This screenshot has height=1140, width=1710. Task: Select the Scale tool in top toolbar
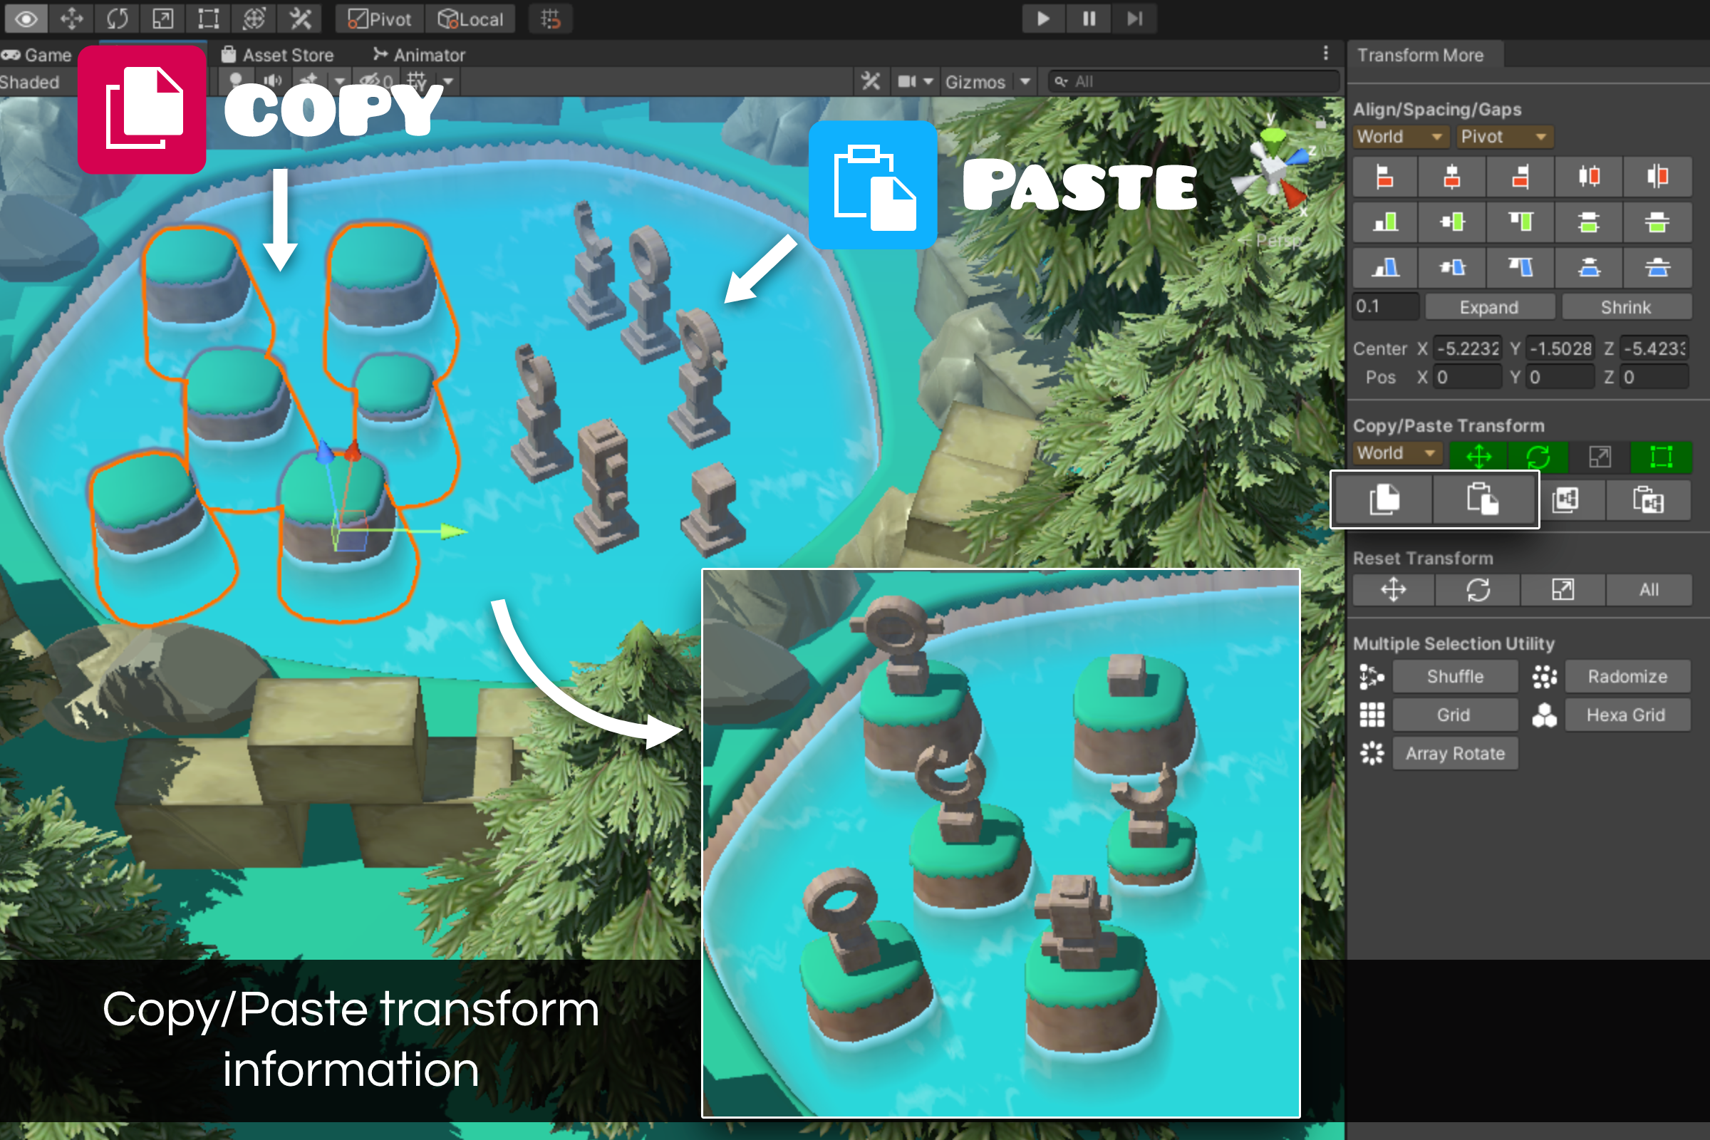[x=163, y=19]
